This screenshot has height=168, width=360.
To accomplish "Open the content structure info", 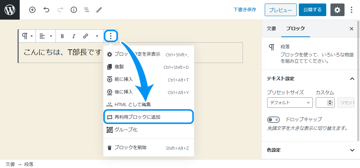I will point(74,10).
